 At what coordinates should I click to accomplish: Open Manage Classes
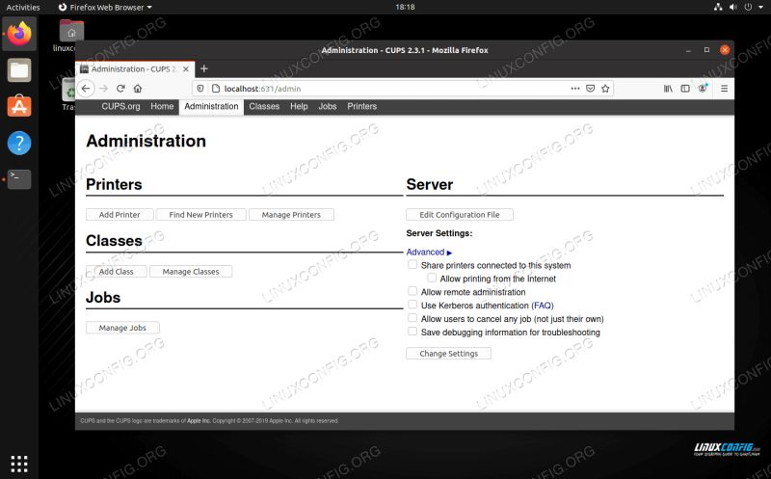pos(191,272)
